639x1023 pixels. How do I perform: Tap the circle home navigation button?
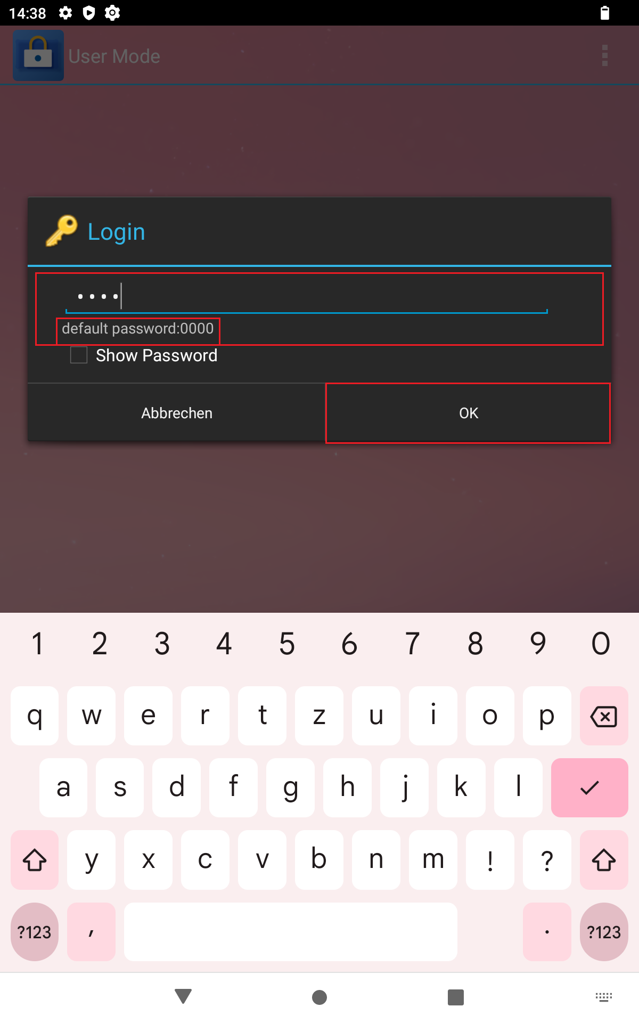pos(319,997)
